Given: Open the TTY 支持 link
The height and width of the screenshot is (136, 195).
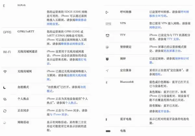Looking at the screenshot, I should coord(173,39).
